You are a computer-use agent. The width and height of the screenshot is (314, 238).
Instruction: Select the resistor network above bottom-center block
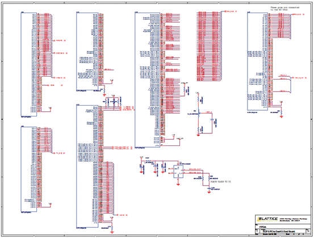tap(113, 102)
